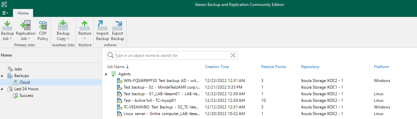Sort by Platform column header

[381, 67]
